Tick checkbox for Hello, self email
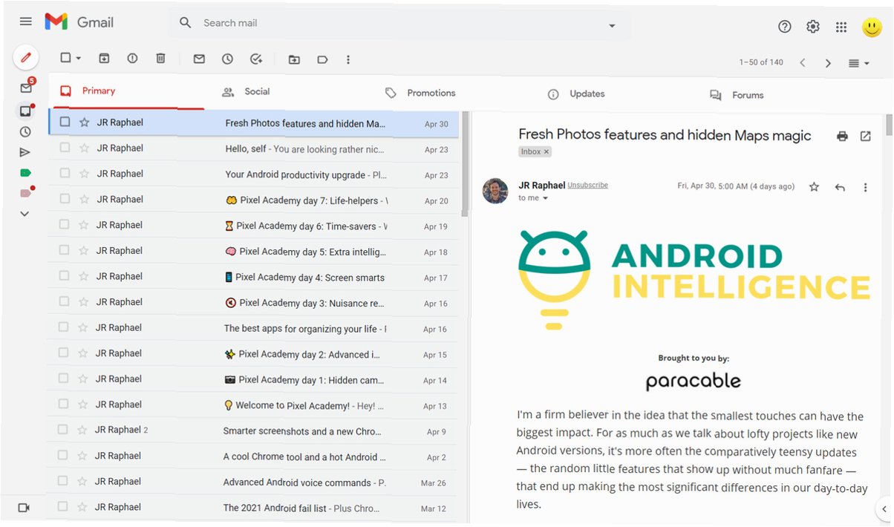The image size is (894, 527). click(65, 148)
